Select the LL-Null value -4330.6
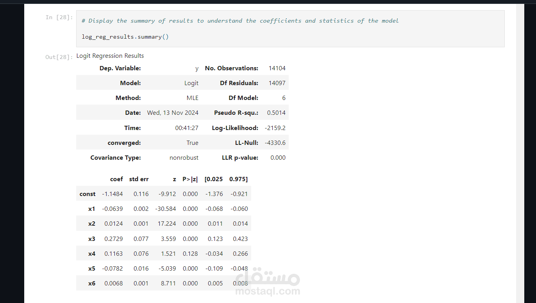Screen dimensions: 536x303 click(x=275, y=143)
